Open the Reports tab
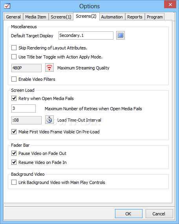This screenshot has height=224, width=179. click(135, 17)
